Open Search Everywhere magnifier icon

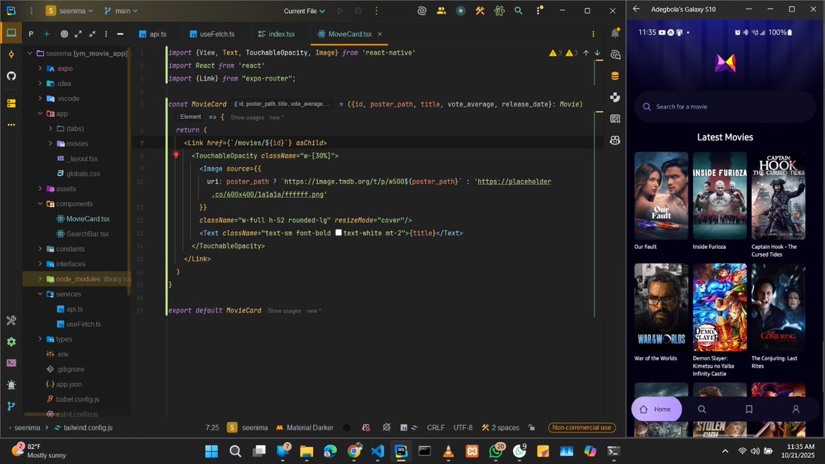click(518, 11)
